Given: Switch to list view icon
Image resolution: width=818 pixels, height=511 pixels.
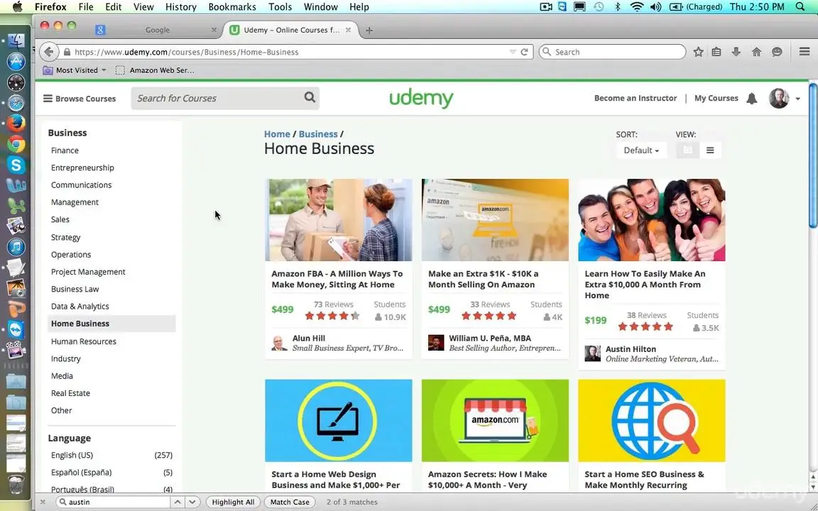Looking at the screenshot, I should coord(710,150).
